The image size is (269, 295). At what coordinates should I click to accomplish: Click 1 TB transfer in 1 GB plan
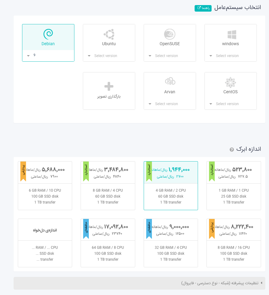[234, 202]
